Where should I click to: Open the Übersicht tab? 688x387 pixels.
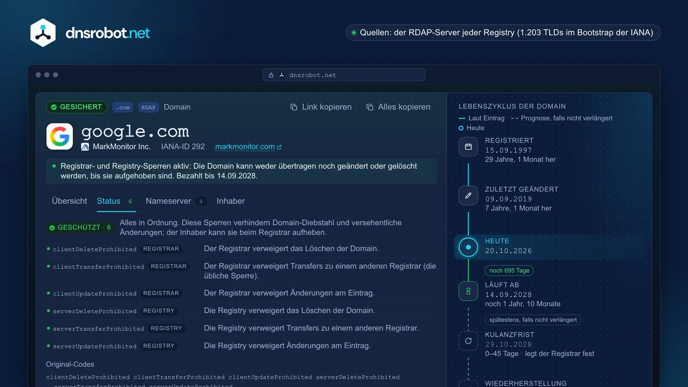click(x=69, y=201)
